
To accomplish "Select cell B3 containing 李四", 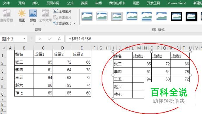I will 24,69.
